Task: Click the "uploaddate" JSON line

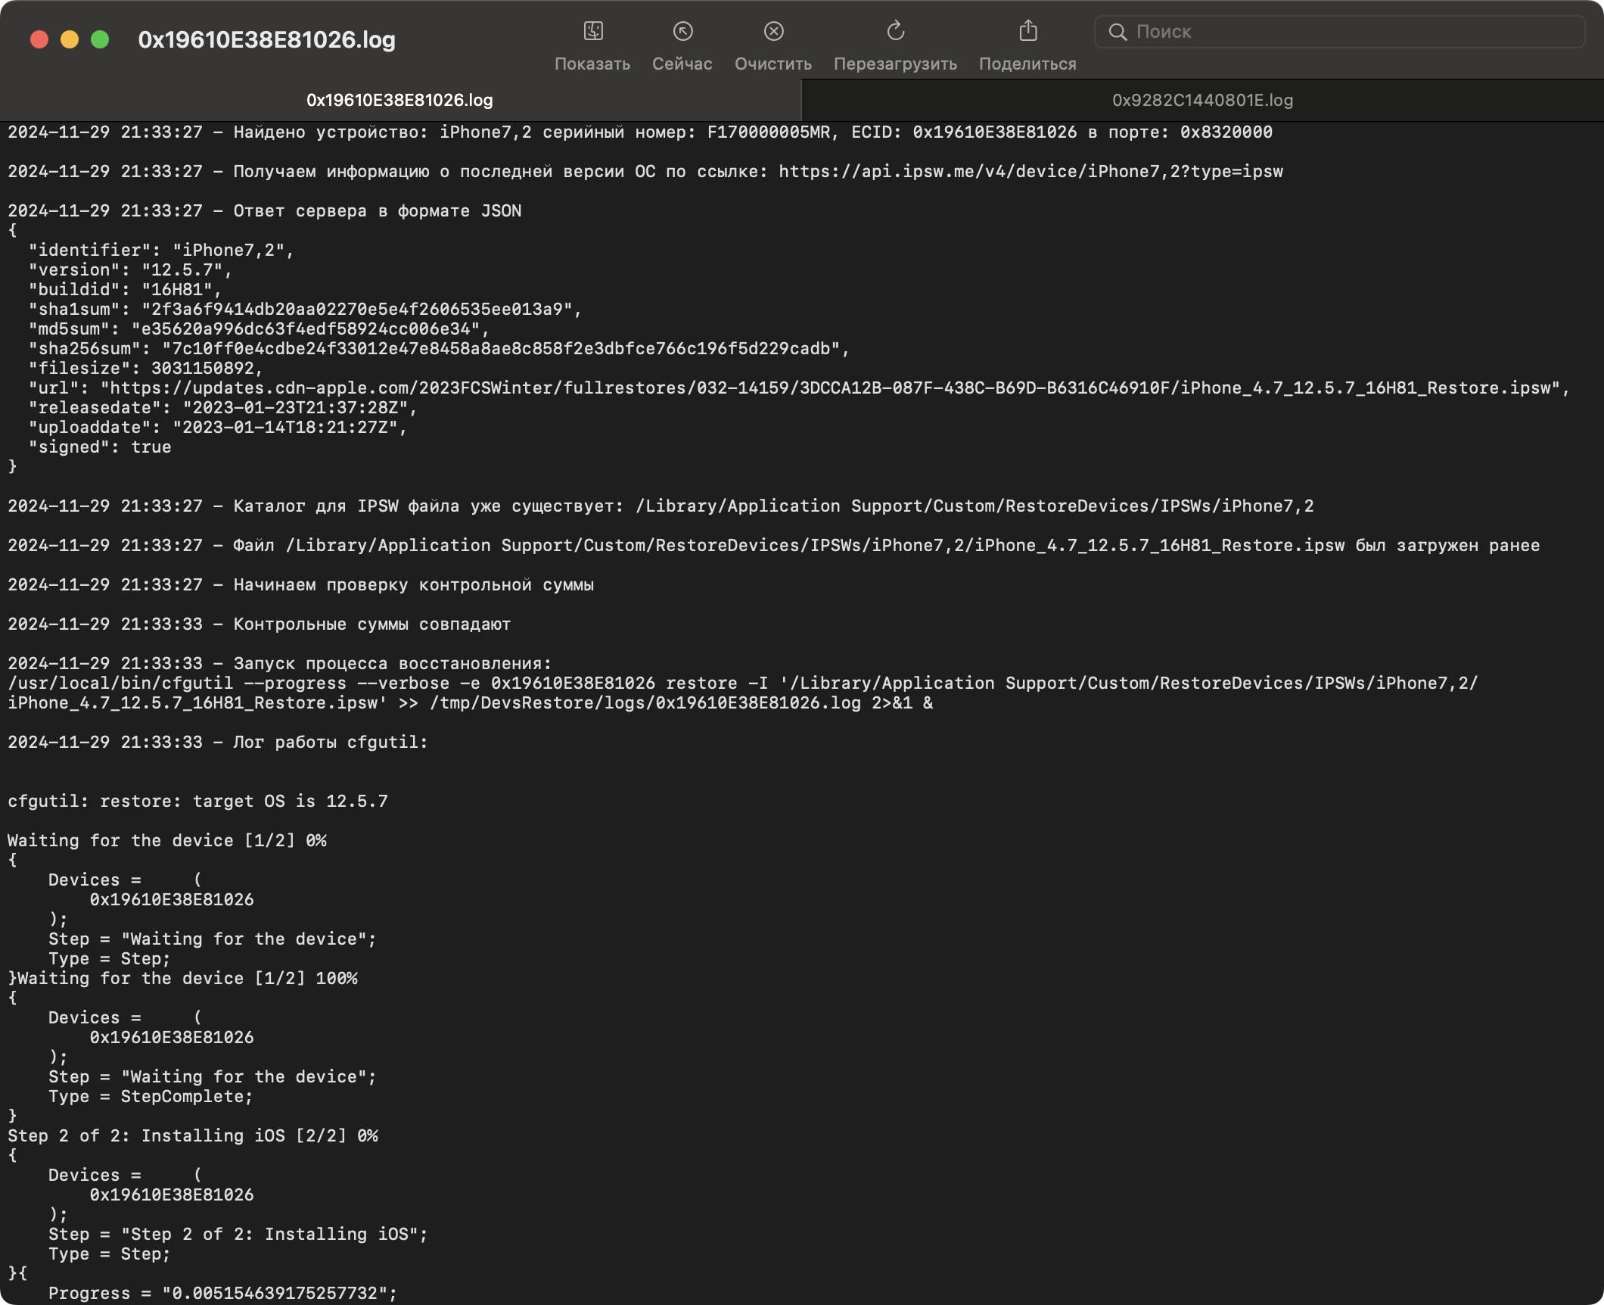Action: click(x=217, y=428)
